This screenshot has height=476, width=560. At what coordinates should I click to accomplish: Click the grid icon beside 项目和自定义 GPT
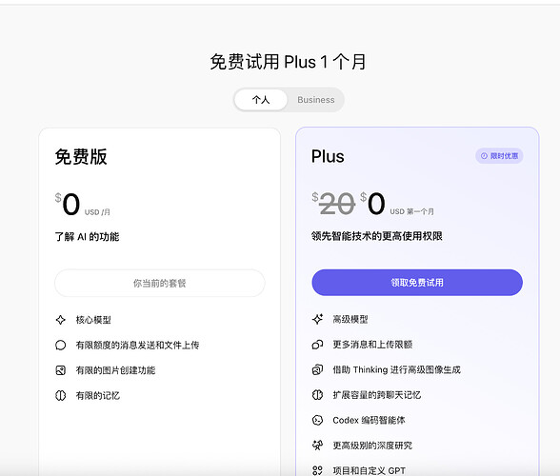pyautogui.click(x=317, y=470)
